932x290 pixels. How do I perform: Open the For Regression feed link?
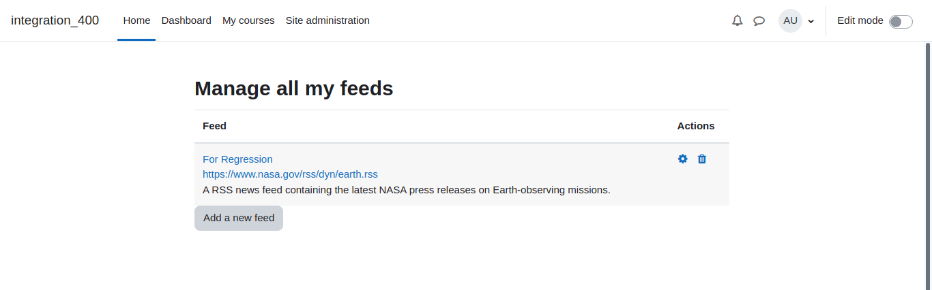237,159
